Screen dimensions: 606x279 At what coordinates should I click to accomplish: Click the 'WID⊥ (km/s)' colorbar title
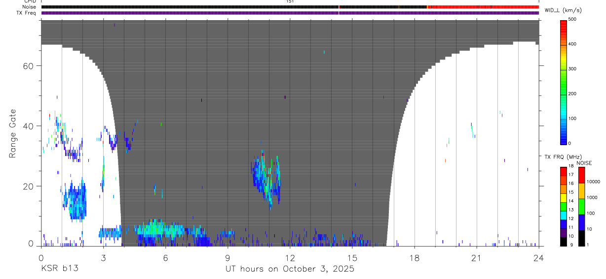pos(562,10)
